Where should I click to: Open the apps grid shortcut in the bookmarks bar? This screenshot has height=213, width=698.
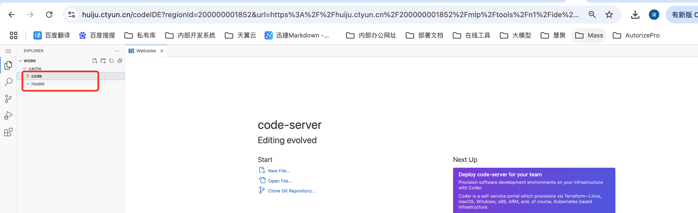[x=14, y=35]
